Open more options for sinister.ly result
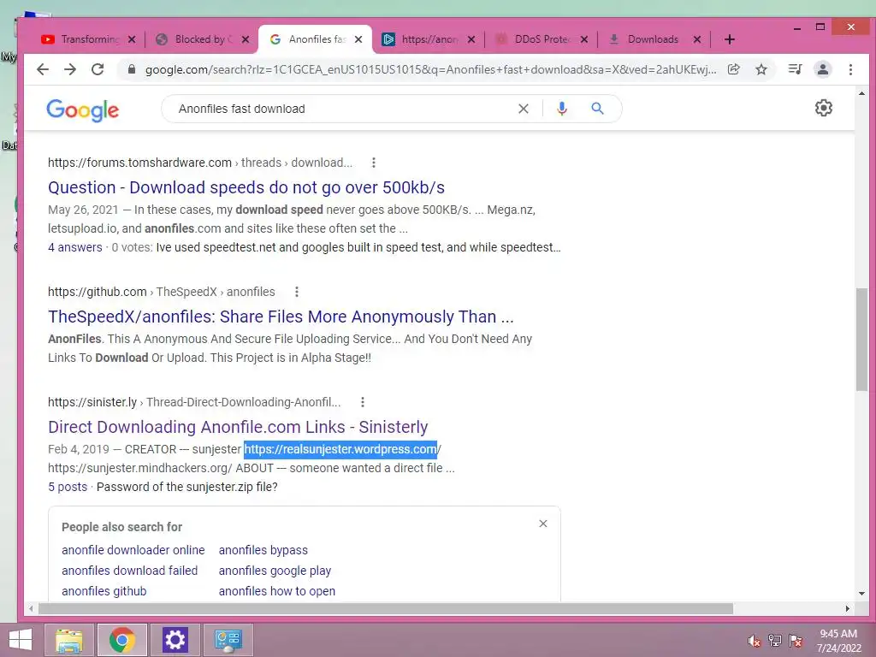 (363, 402)
